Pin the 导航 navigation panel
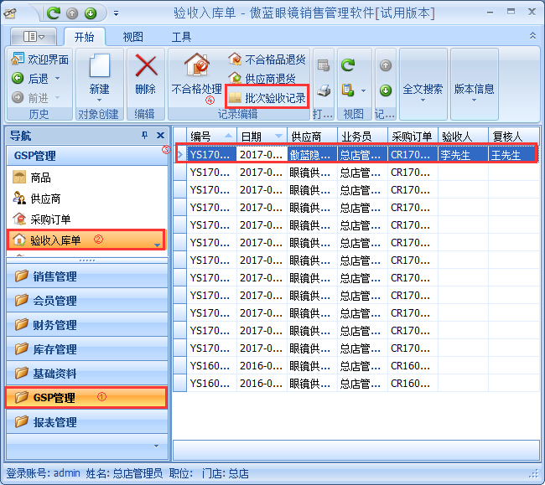Image resolution: width=545 pixels, height=485 pixels. coord(144,136)
